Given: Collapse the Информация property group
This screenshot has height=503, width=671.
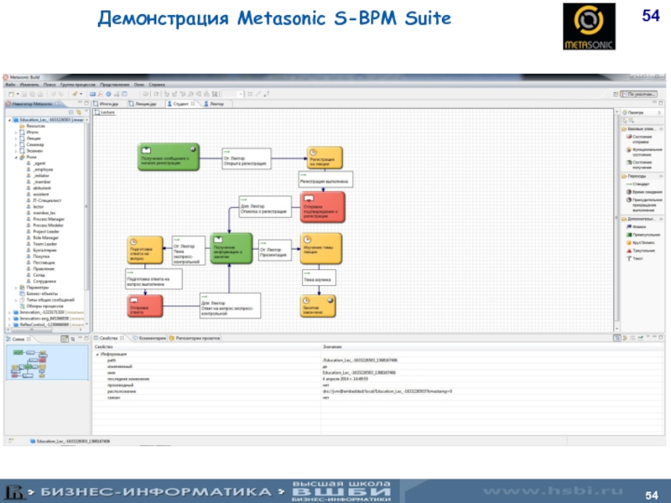Looking at the screenshot, I should tap(96, 354).
